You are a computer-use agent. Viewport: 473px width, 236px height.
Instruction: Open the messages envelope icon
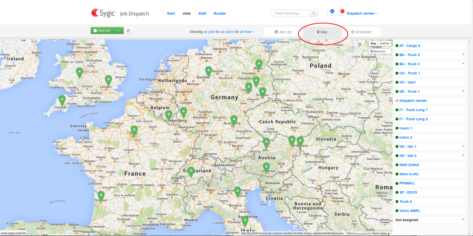click(x=330, y=13)
